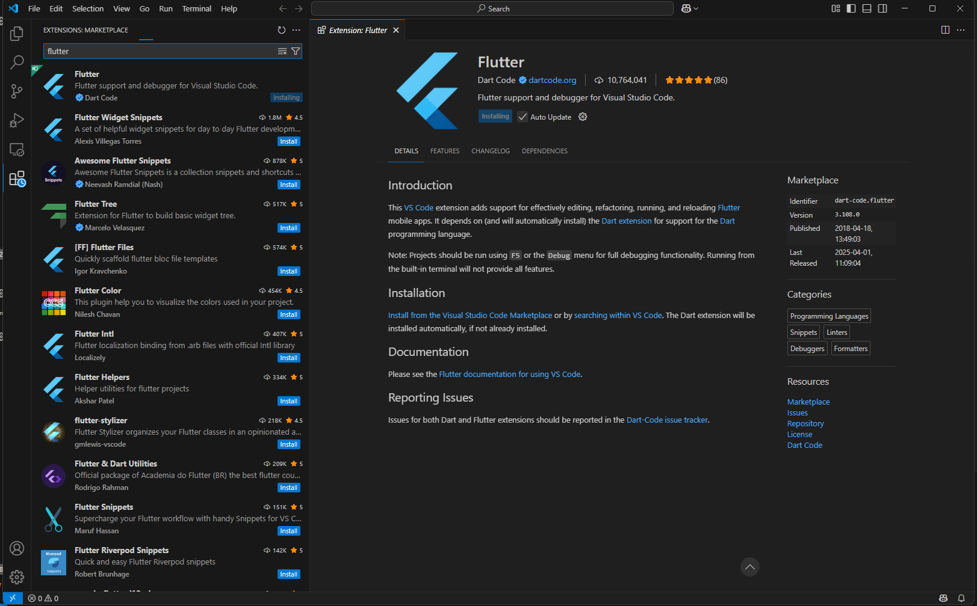Toggle the bottom panel visibility
977x606 pixels.
point(867,8)
